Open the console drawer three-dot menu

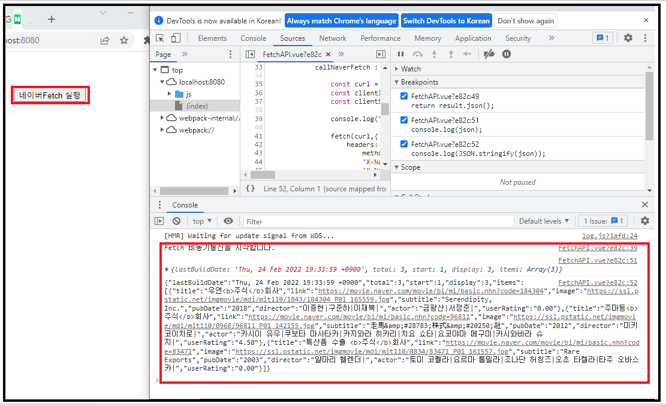(x=159, y=205)
